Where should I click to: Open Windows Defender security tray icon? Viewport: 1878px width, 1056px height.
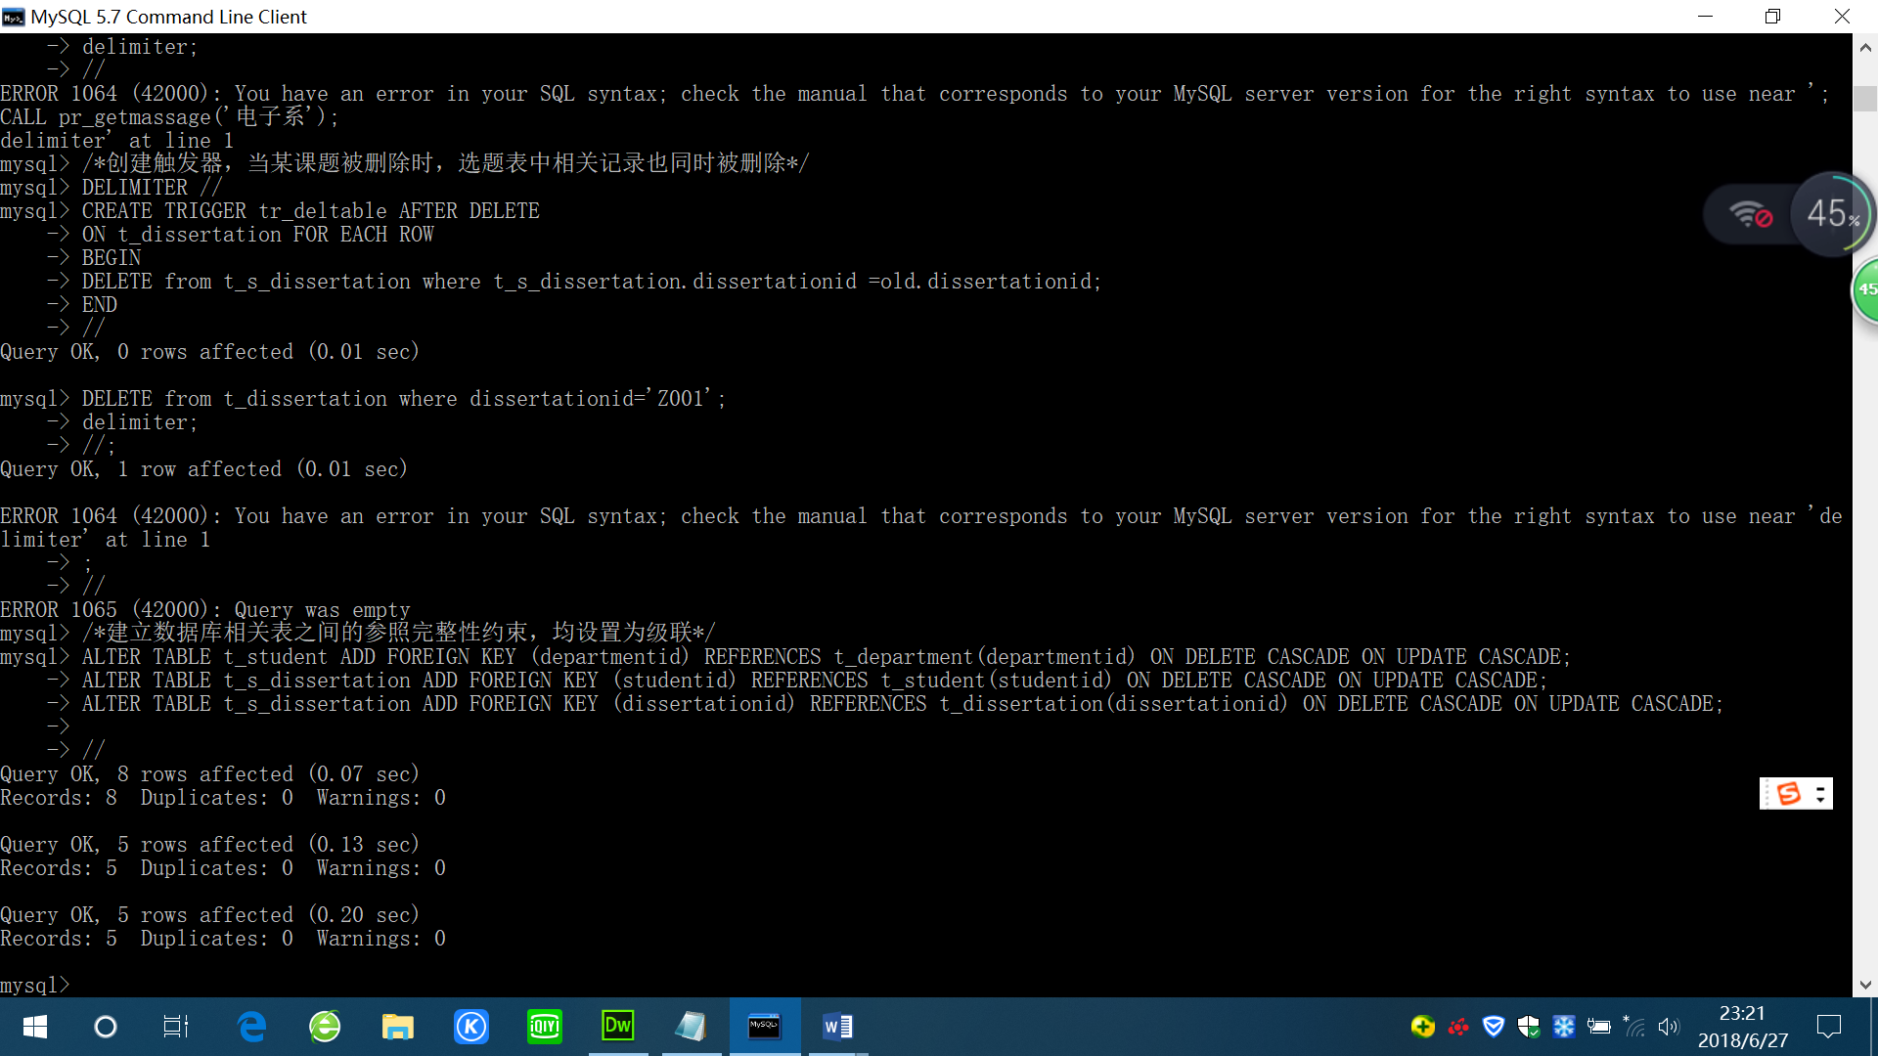(x=1529, y=1027)
